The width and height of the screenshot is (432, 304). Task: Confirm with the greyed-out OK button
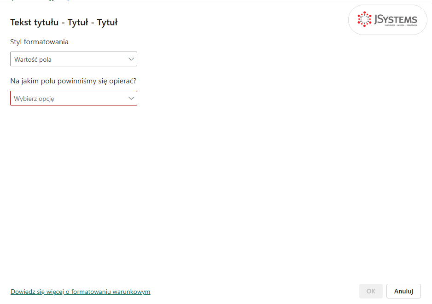371,291
